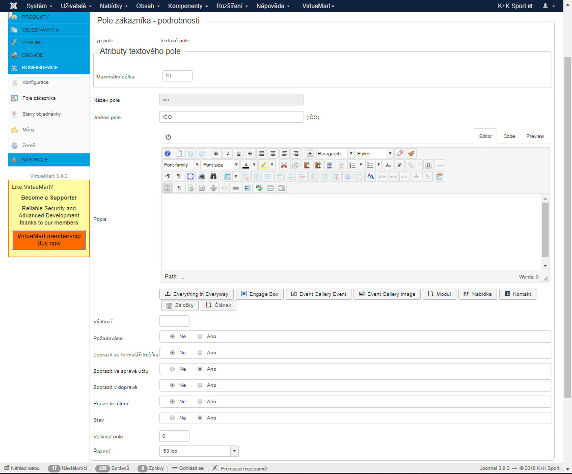Choose Ano for Pouze ke čtení

pyautogui.click(x=200, y=402)
